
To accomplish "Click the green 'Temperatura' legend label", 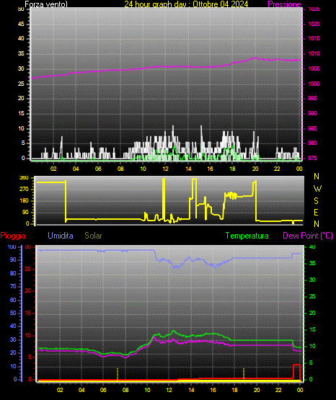I will click(x=247, y=236).
